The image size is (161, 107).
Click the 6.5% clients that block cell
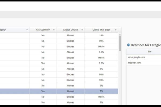[x=101, y=63]
